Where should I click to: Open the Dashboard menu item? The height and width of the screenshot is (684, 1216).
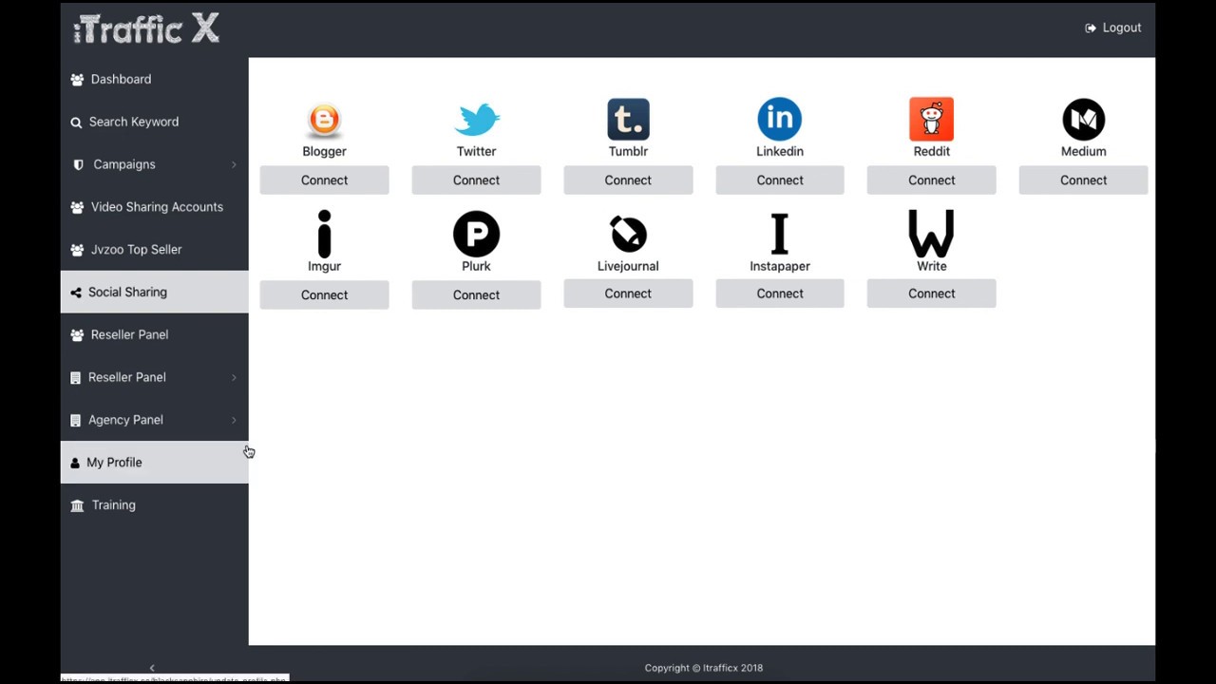pos(154,79)
